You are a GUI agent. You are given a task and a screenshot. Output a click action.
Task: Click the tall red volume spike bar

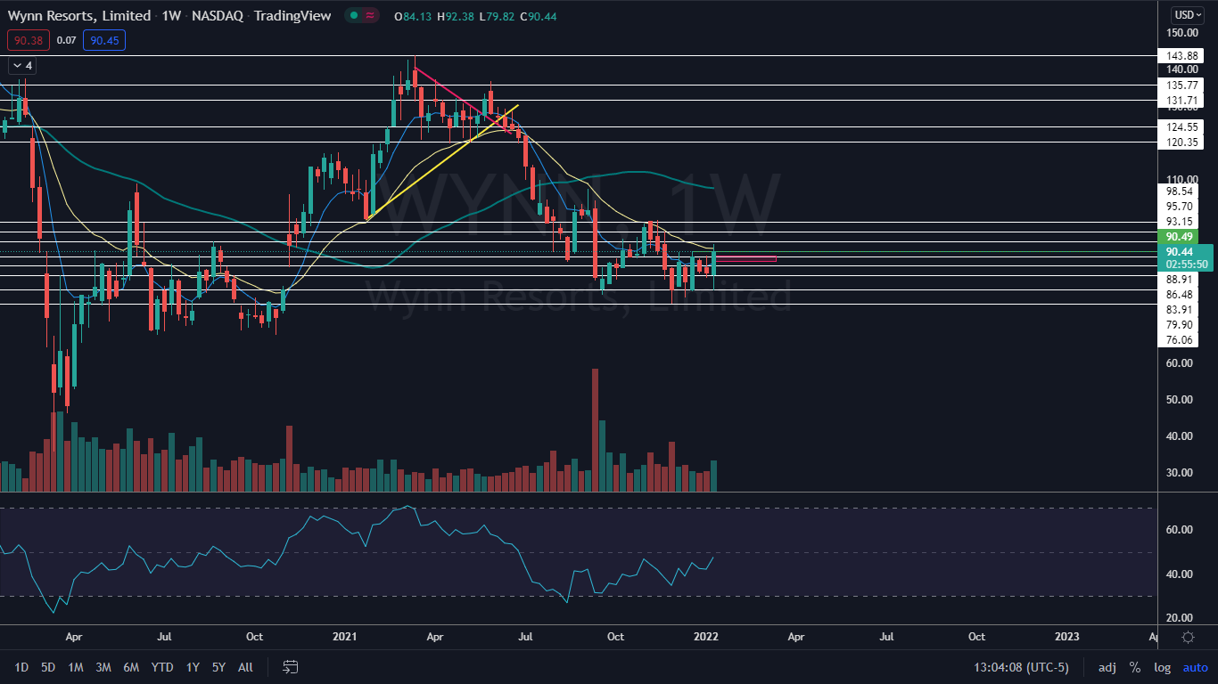[595, 429]
